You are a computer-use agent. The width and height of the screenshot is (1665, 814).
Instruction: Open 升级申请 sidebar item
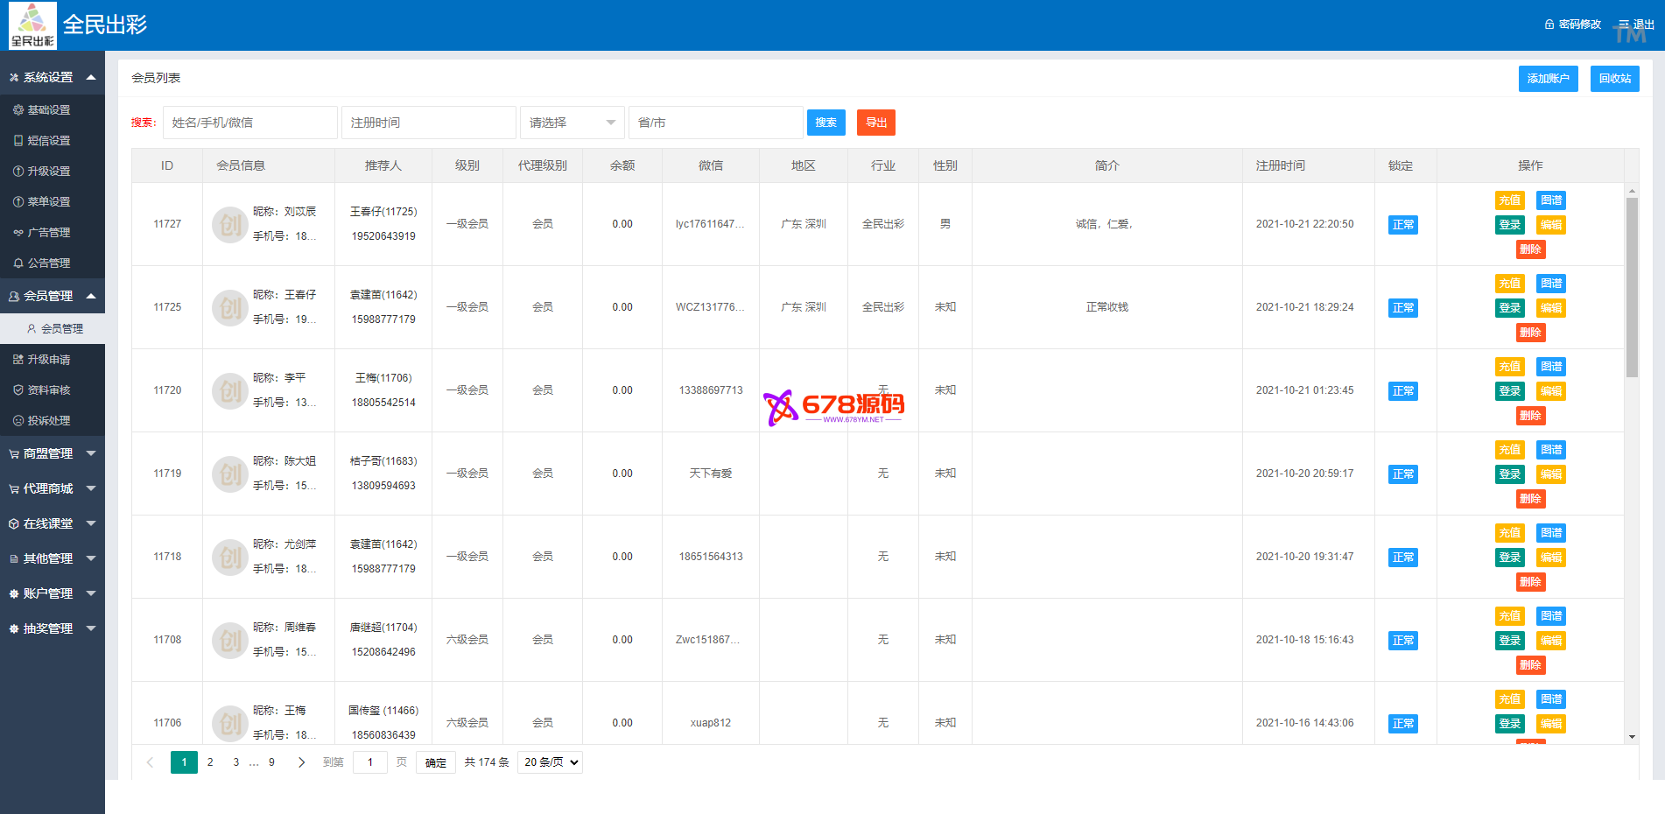click(x=48, y=360)
